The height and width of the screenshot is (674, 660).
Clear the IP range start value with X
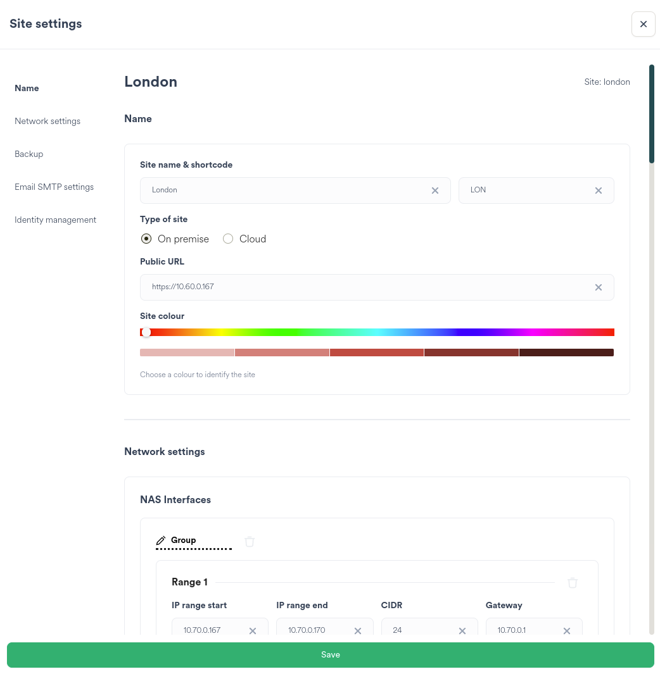253,630
